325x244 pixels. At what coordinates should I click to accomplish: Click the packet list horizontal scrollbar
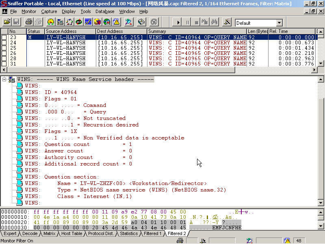pos(162,70)
